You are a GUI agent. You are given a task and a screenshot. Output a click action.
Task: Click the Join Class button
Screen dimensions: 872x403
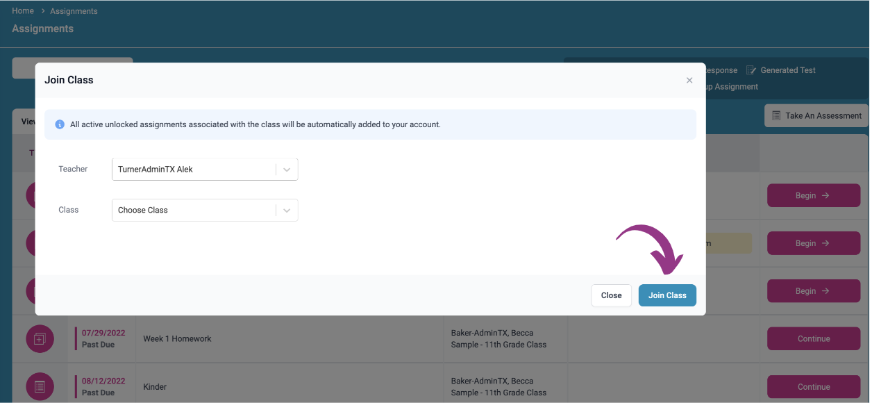tap(667, 295)
